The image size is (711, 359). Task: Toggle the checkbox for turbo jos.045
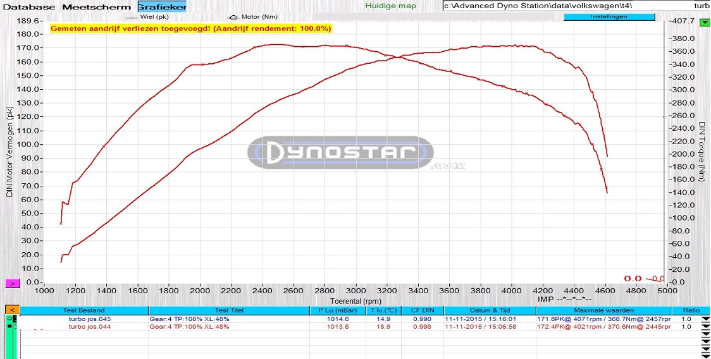(9, 319)
